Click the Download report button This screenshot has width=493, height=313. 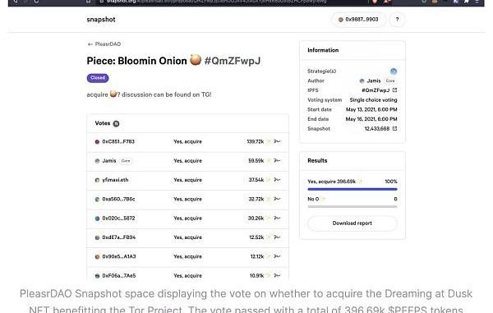[x=352, y=223]
